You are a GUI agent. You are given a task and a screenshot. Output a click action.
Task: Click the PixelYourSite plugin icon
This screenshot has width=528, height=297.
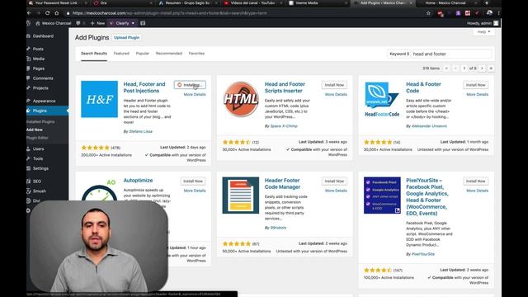pos(382,196)
